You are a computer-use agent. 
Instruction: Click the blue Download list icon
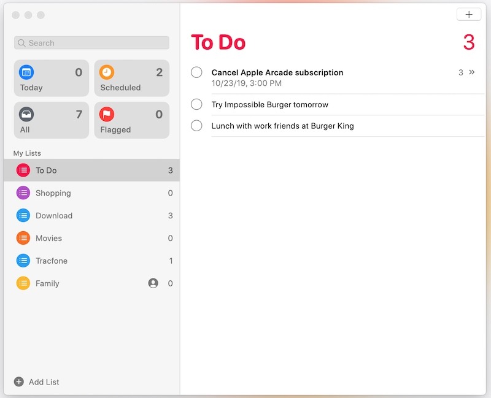(x=22, y=215)
